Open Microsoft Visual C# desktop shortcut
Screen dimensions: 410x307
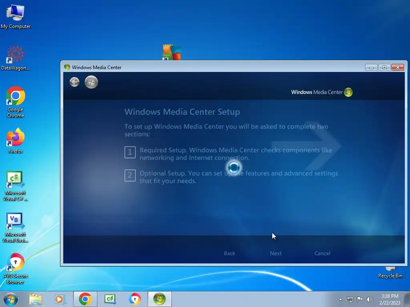tap(16, 186)
